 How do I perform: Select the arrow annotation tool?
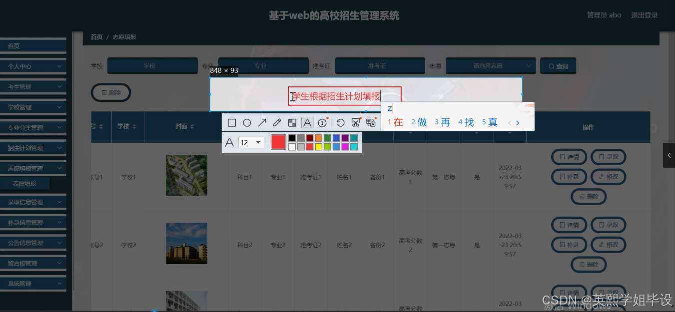point(262,123)
